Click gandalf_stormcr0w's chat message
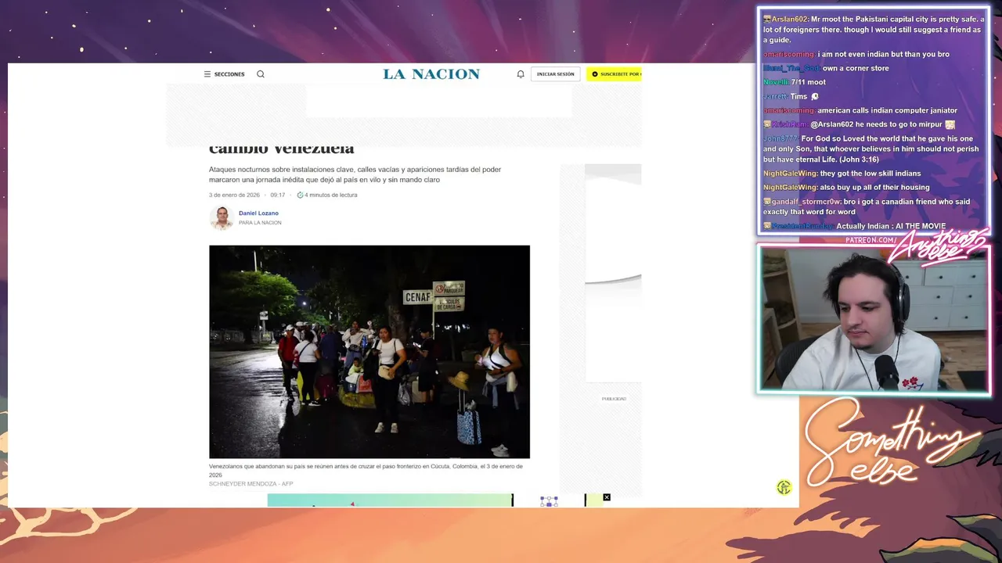 [867, 206]
